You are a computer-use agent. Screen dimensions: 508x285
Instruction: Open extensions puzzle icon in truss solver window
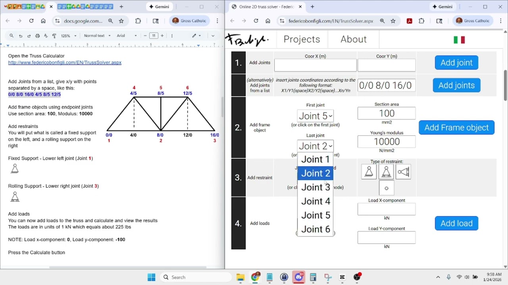pos(421,21)
